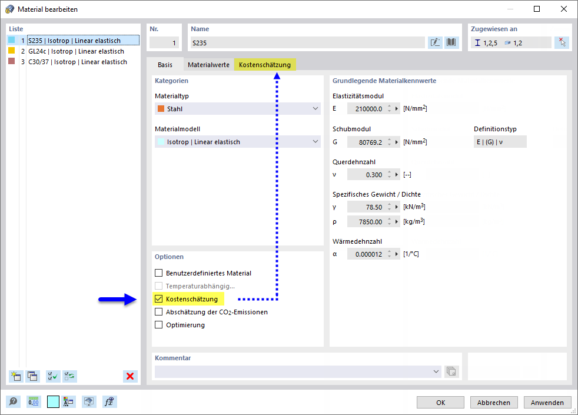Viewport: 578px width, 415px height.
Task: Open the Materialtyp Stahl dropdown
Action: coord(237,109)
